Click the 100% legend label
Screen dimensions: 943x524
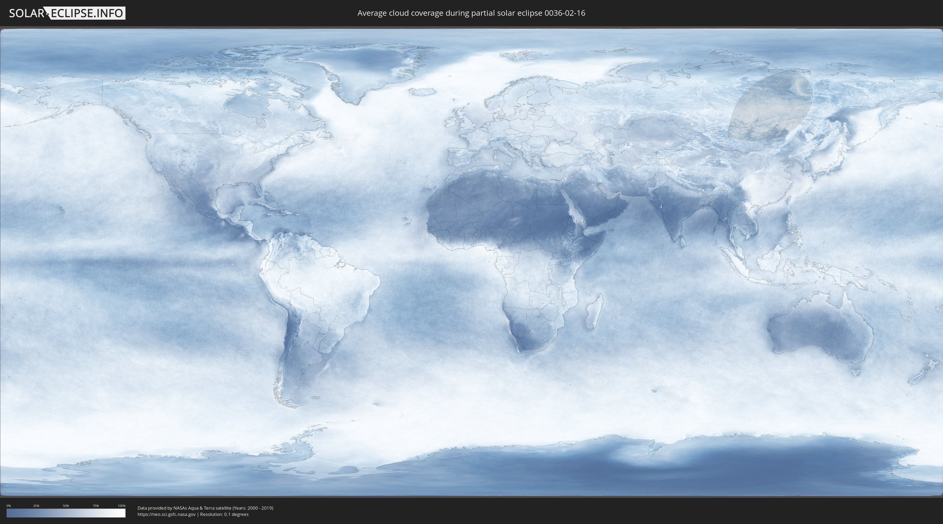pyautogui.click(x=122, y=506)
